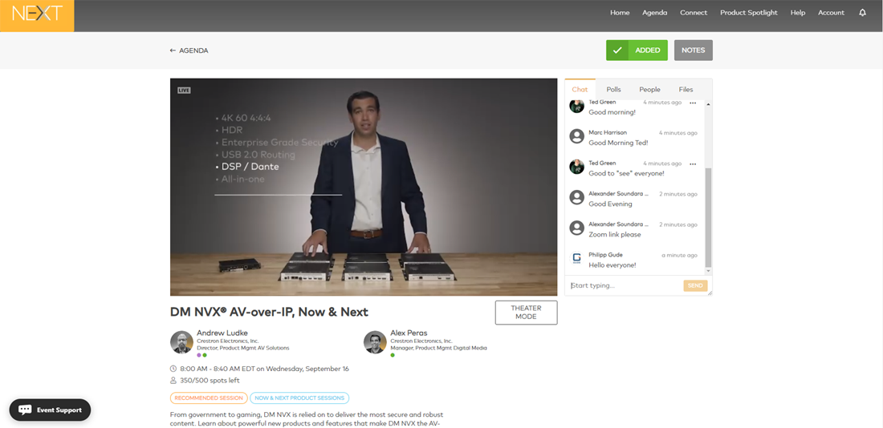This screenshot has width=883, height=428.
Task: Click avatar next to 'Zoom link please' message
Action: pos(576,227)
